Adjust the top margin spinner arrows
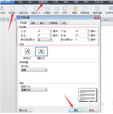 (51, 31)
